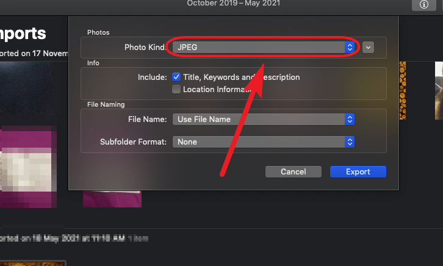Select the magenta thumbnail below the dialog
The image size is (443, 266).
(x=112, y=199)
